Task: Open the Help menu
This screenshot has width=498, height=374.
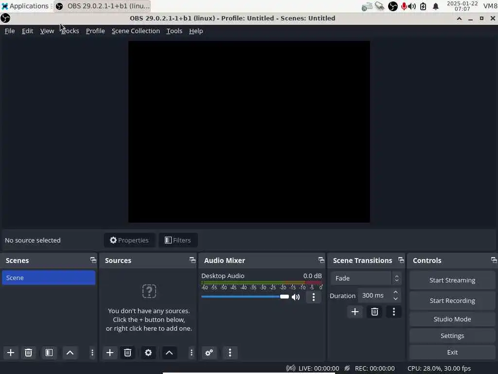Action: 196,31
